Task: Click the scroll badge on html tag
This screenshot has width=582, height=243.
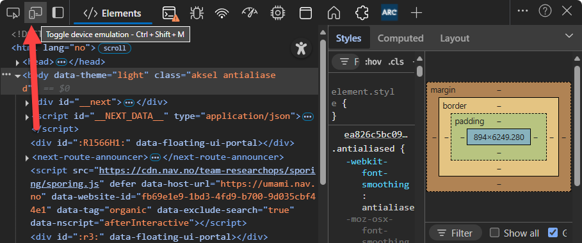Action: click(x=115, y=48)
